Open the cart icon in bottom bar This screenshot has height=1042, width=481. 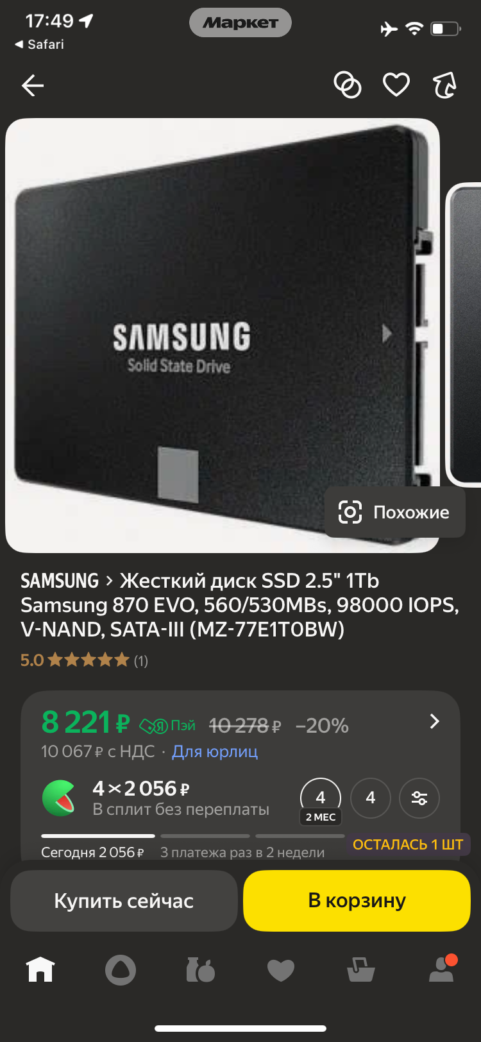pos(360,969)
